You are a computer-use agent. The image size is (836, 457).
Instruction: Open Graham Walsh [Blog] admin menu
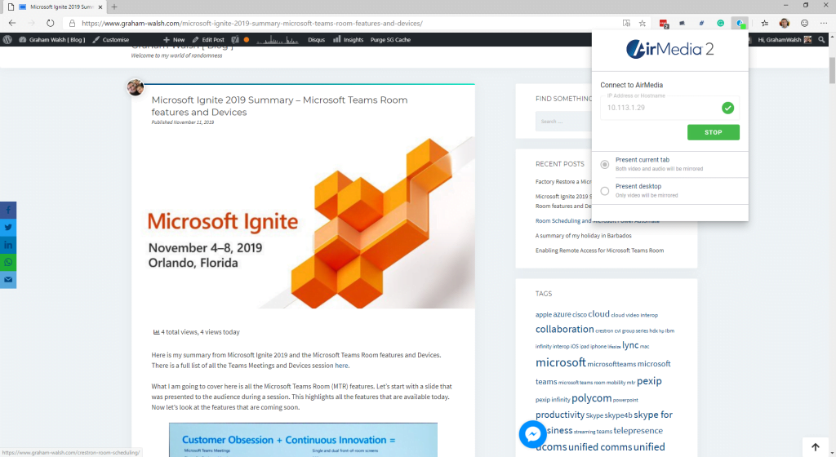[x=52, y=39]
